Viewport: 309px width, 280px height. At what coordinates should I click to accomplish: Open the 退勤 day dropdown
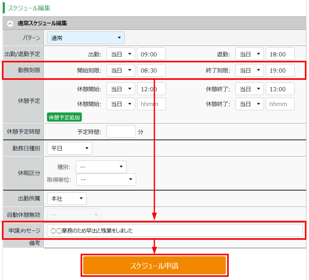[249, 54]
